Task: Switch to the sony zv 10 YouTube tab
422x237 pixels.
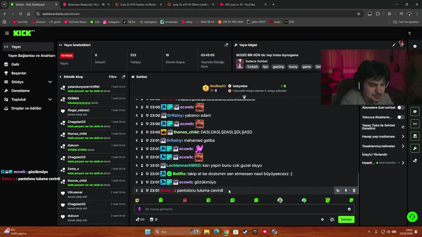Action: (x=242, y=5)
